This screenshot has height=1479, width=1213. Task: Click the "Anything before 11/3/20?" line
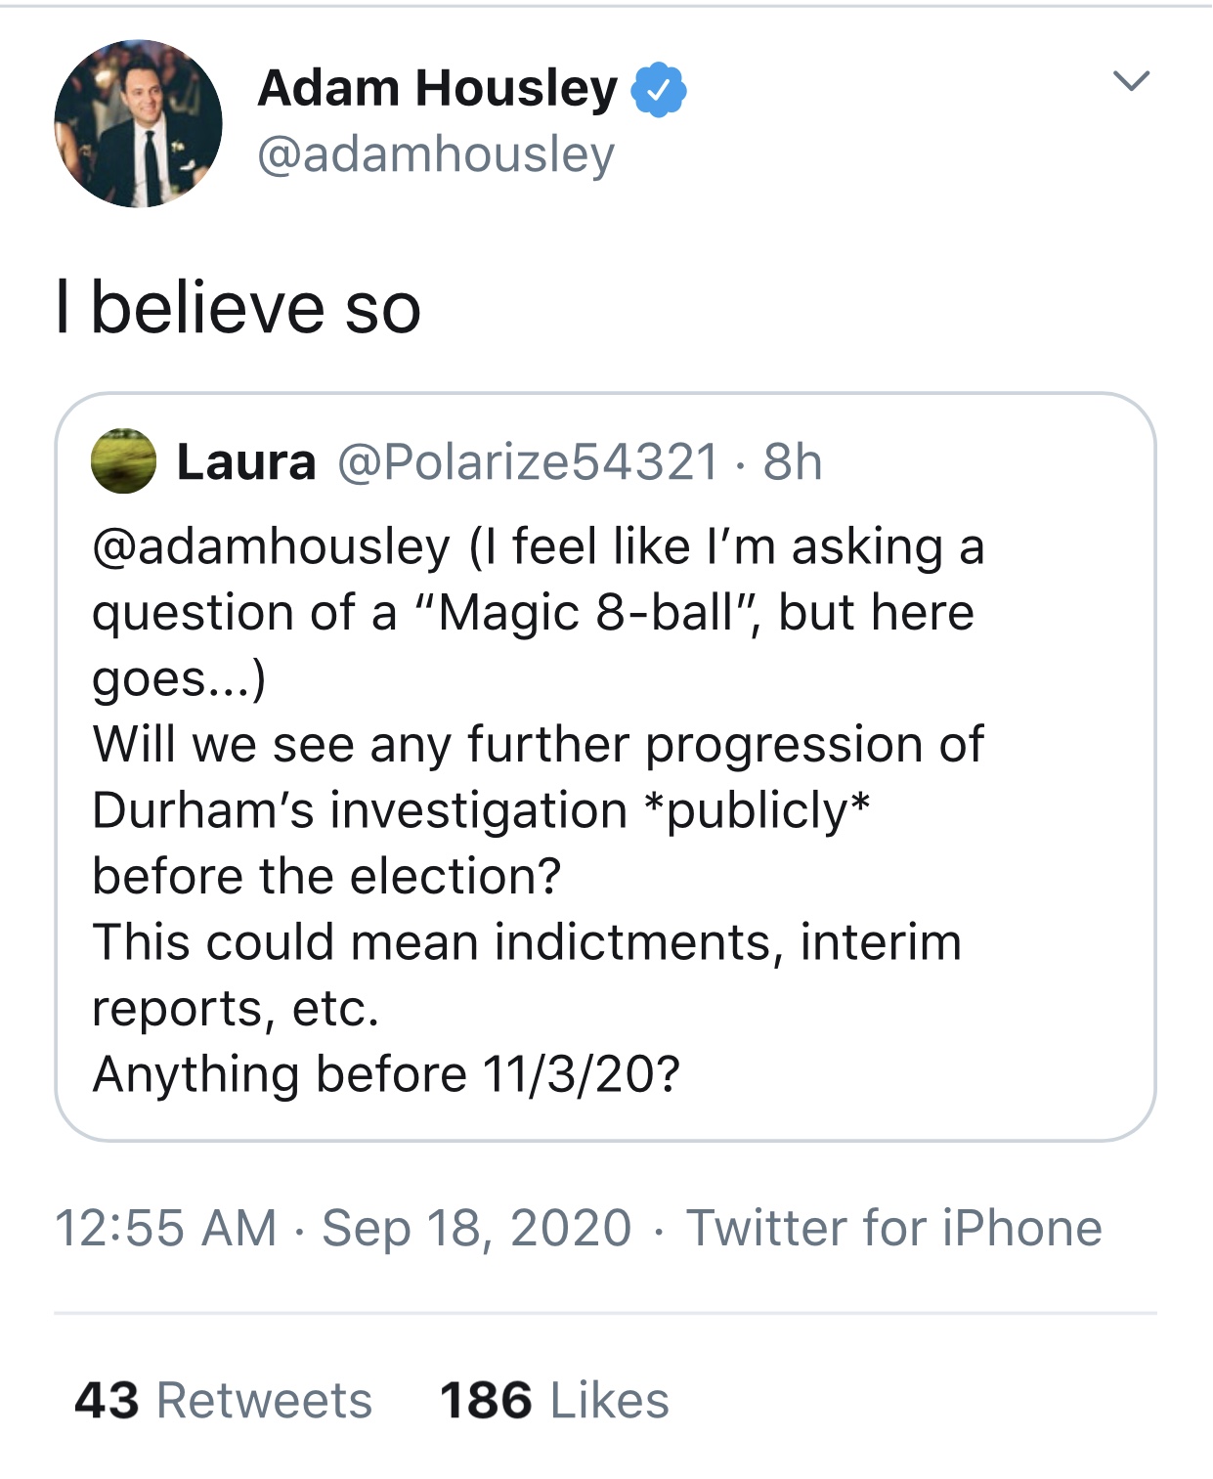(x=386, y=1074)
